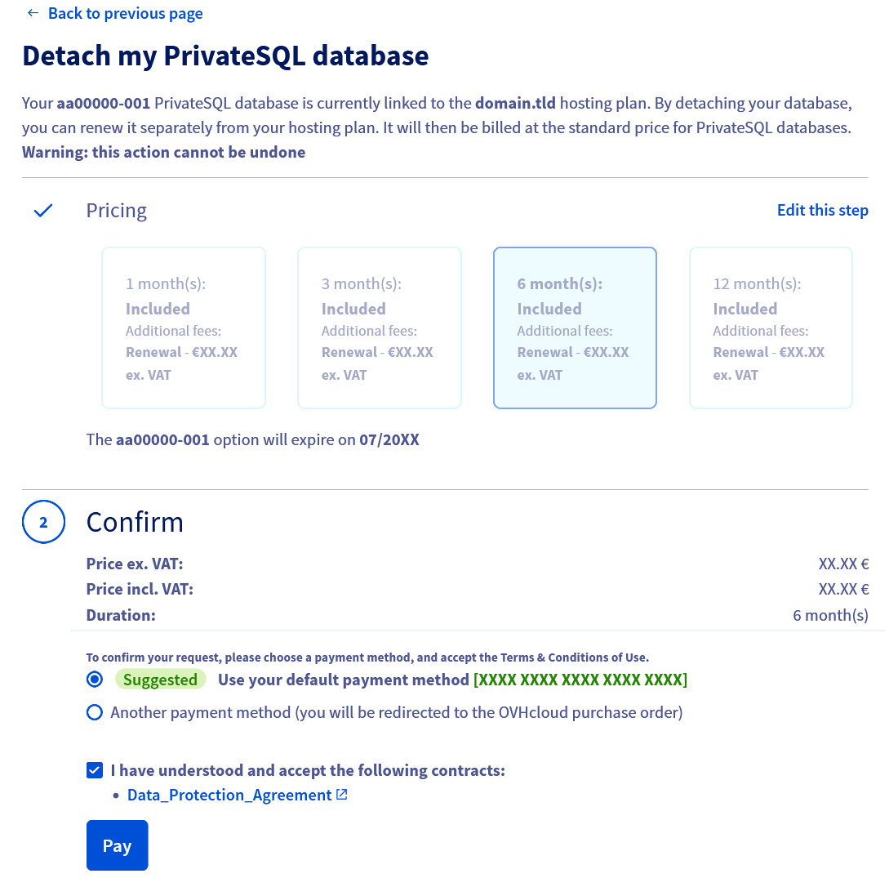Click the Confirm section heading
This screenshot has height=887, width=889.
pos(135,522)
